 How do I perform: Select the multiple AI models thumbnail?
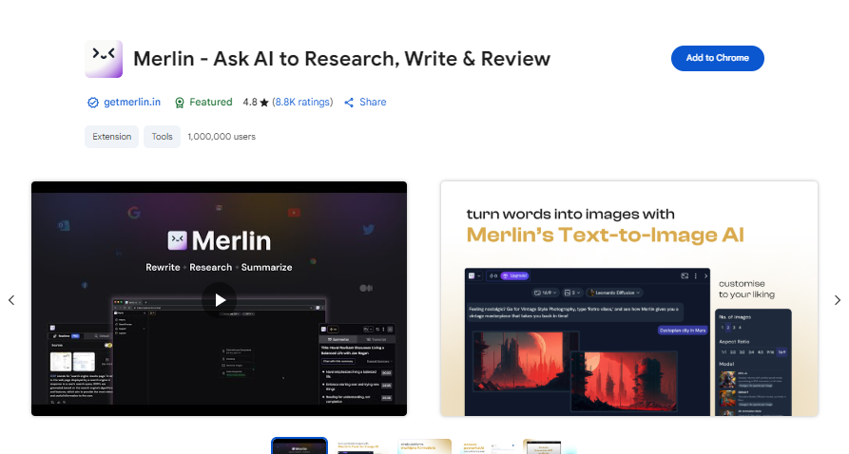(x=424, y=446)
